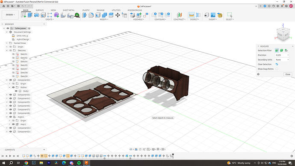The height and width of the screenshot is (166, 295).
Task: Select the Create Sketch tool
Action: coord(24,15)
